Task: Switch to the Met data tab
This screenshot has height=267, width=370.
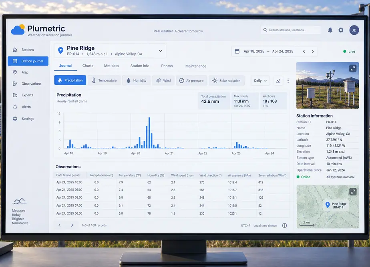Action: coord(111,66)
